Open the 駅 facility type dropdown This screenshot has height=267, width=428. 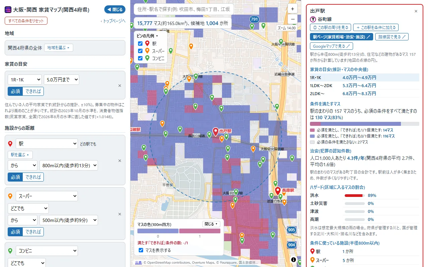(x=46, y=144)
